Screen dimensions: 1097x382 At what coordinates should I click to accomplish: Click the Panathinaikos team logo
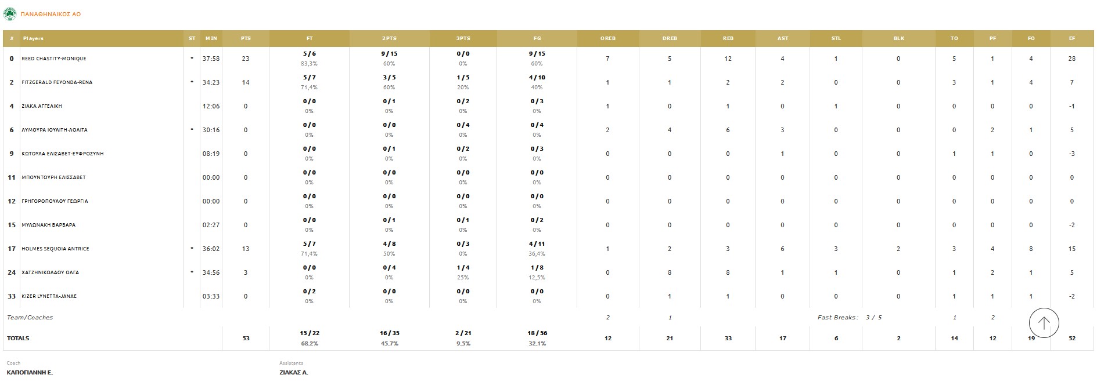click(x=10, y=14)
